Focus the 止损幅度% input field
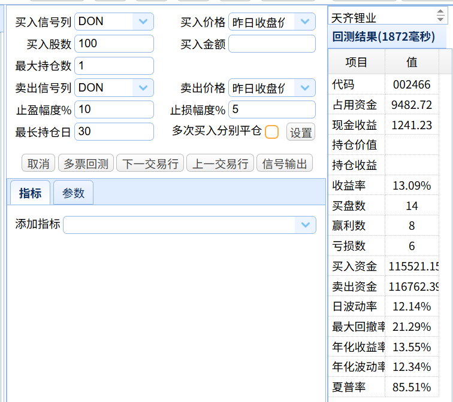 click(x=272, y=109)
